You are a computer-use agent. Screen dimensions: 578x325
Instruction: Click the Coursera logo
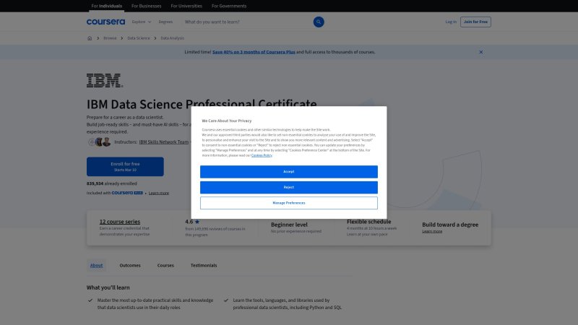point(105,22)
